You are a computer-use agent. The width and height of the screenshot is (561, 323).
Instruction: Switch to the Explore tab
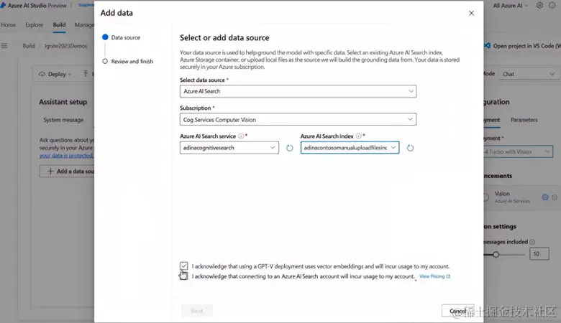pyautogui.click(x=34, y=25)
